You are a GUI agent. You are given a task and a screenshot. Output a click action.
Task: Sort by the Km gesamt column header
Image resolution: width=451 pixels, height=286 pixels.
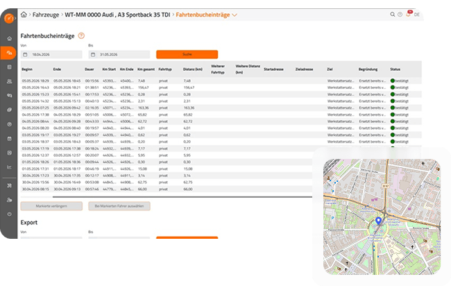coord(146,69)
